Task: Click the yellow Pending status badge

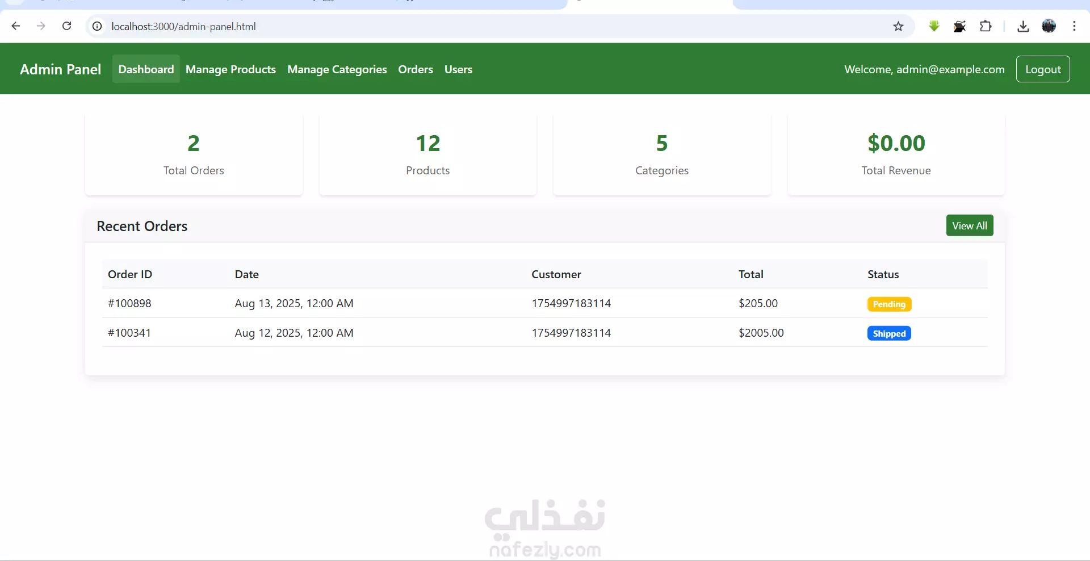Action: pyautogui.click(x=889, y=304)
